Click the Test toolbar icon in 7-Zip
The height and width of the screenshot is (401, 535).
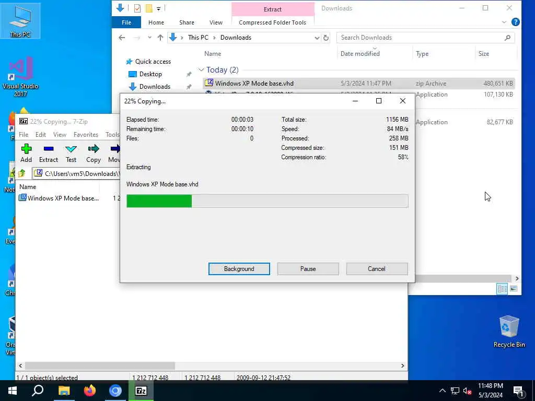pyautogui.click(x=71, y=153)
